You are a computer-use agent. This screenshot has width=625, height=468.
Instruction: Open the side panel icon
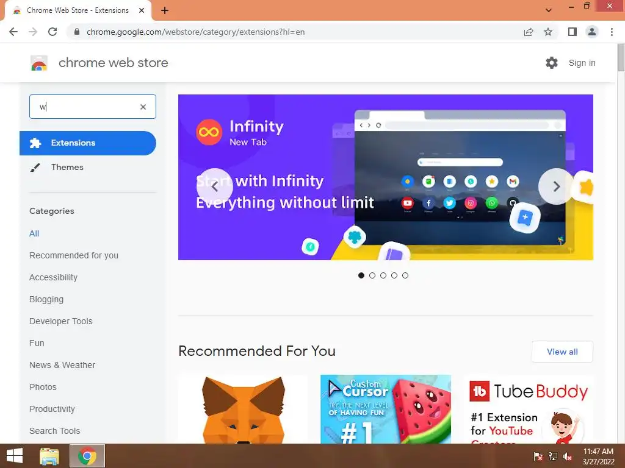(x=573, y=32)
